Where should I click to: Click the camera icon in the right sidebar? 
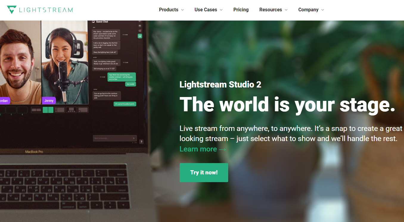click(140, 26)
